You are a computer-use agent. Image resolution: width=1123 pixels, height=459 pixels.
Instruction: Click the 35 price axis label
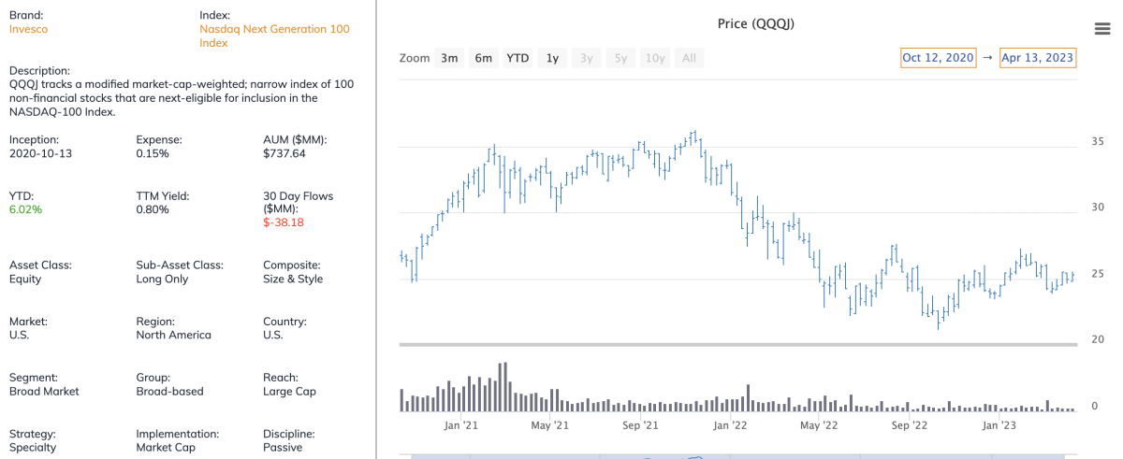click(x=1099, y=141)
